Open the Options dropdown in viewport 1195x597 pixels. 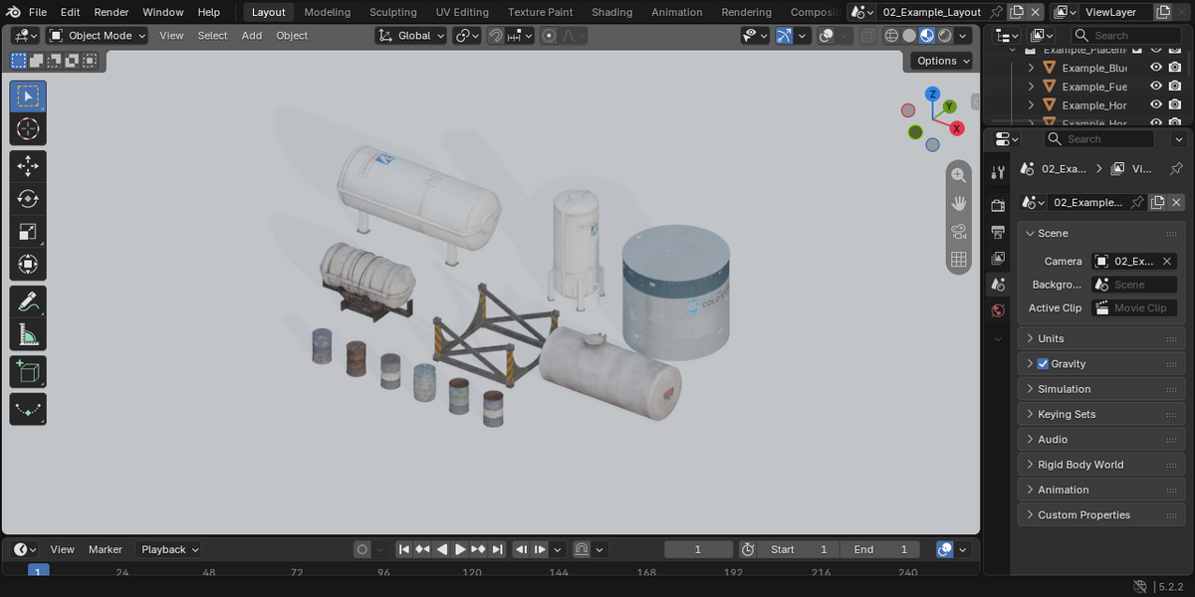[x=942, y=61]
